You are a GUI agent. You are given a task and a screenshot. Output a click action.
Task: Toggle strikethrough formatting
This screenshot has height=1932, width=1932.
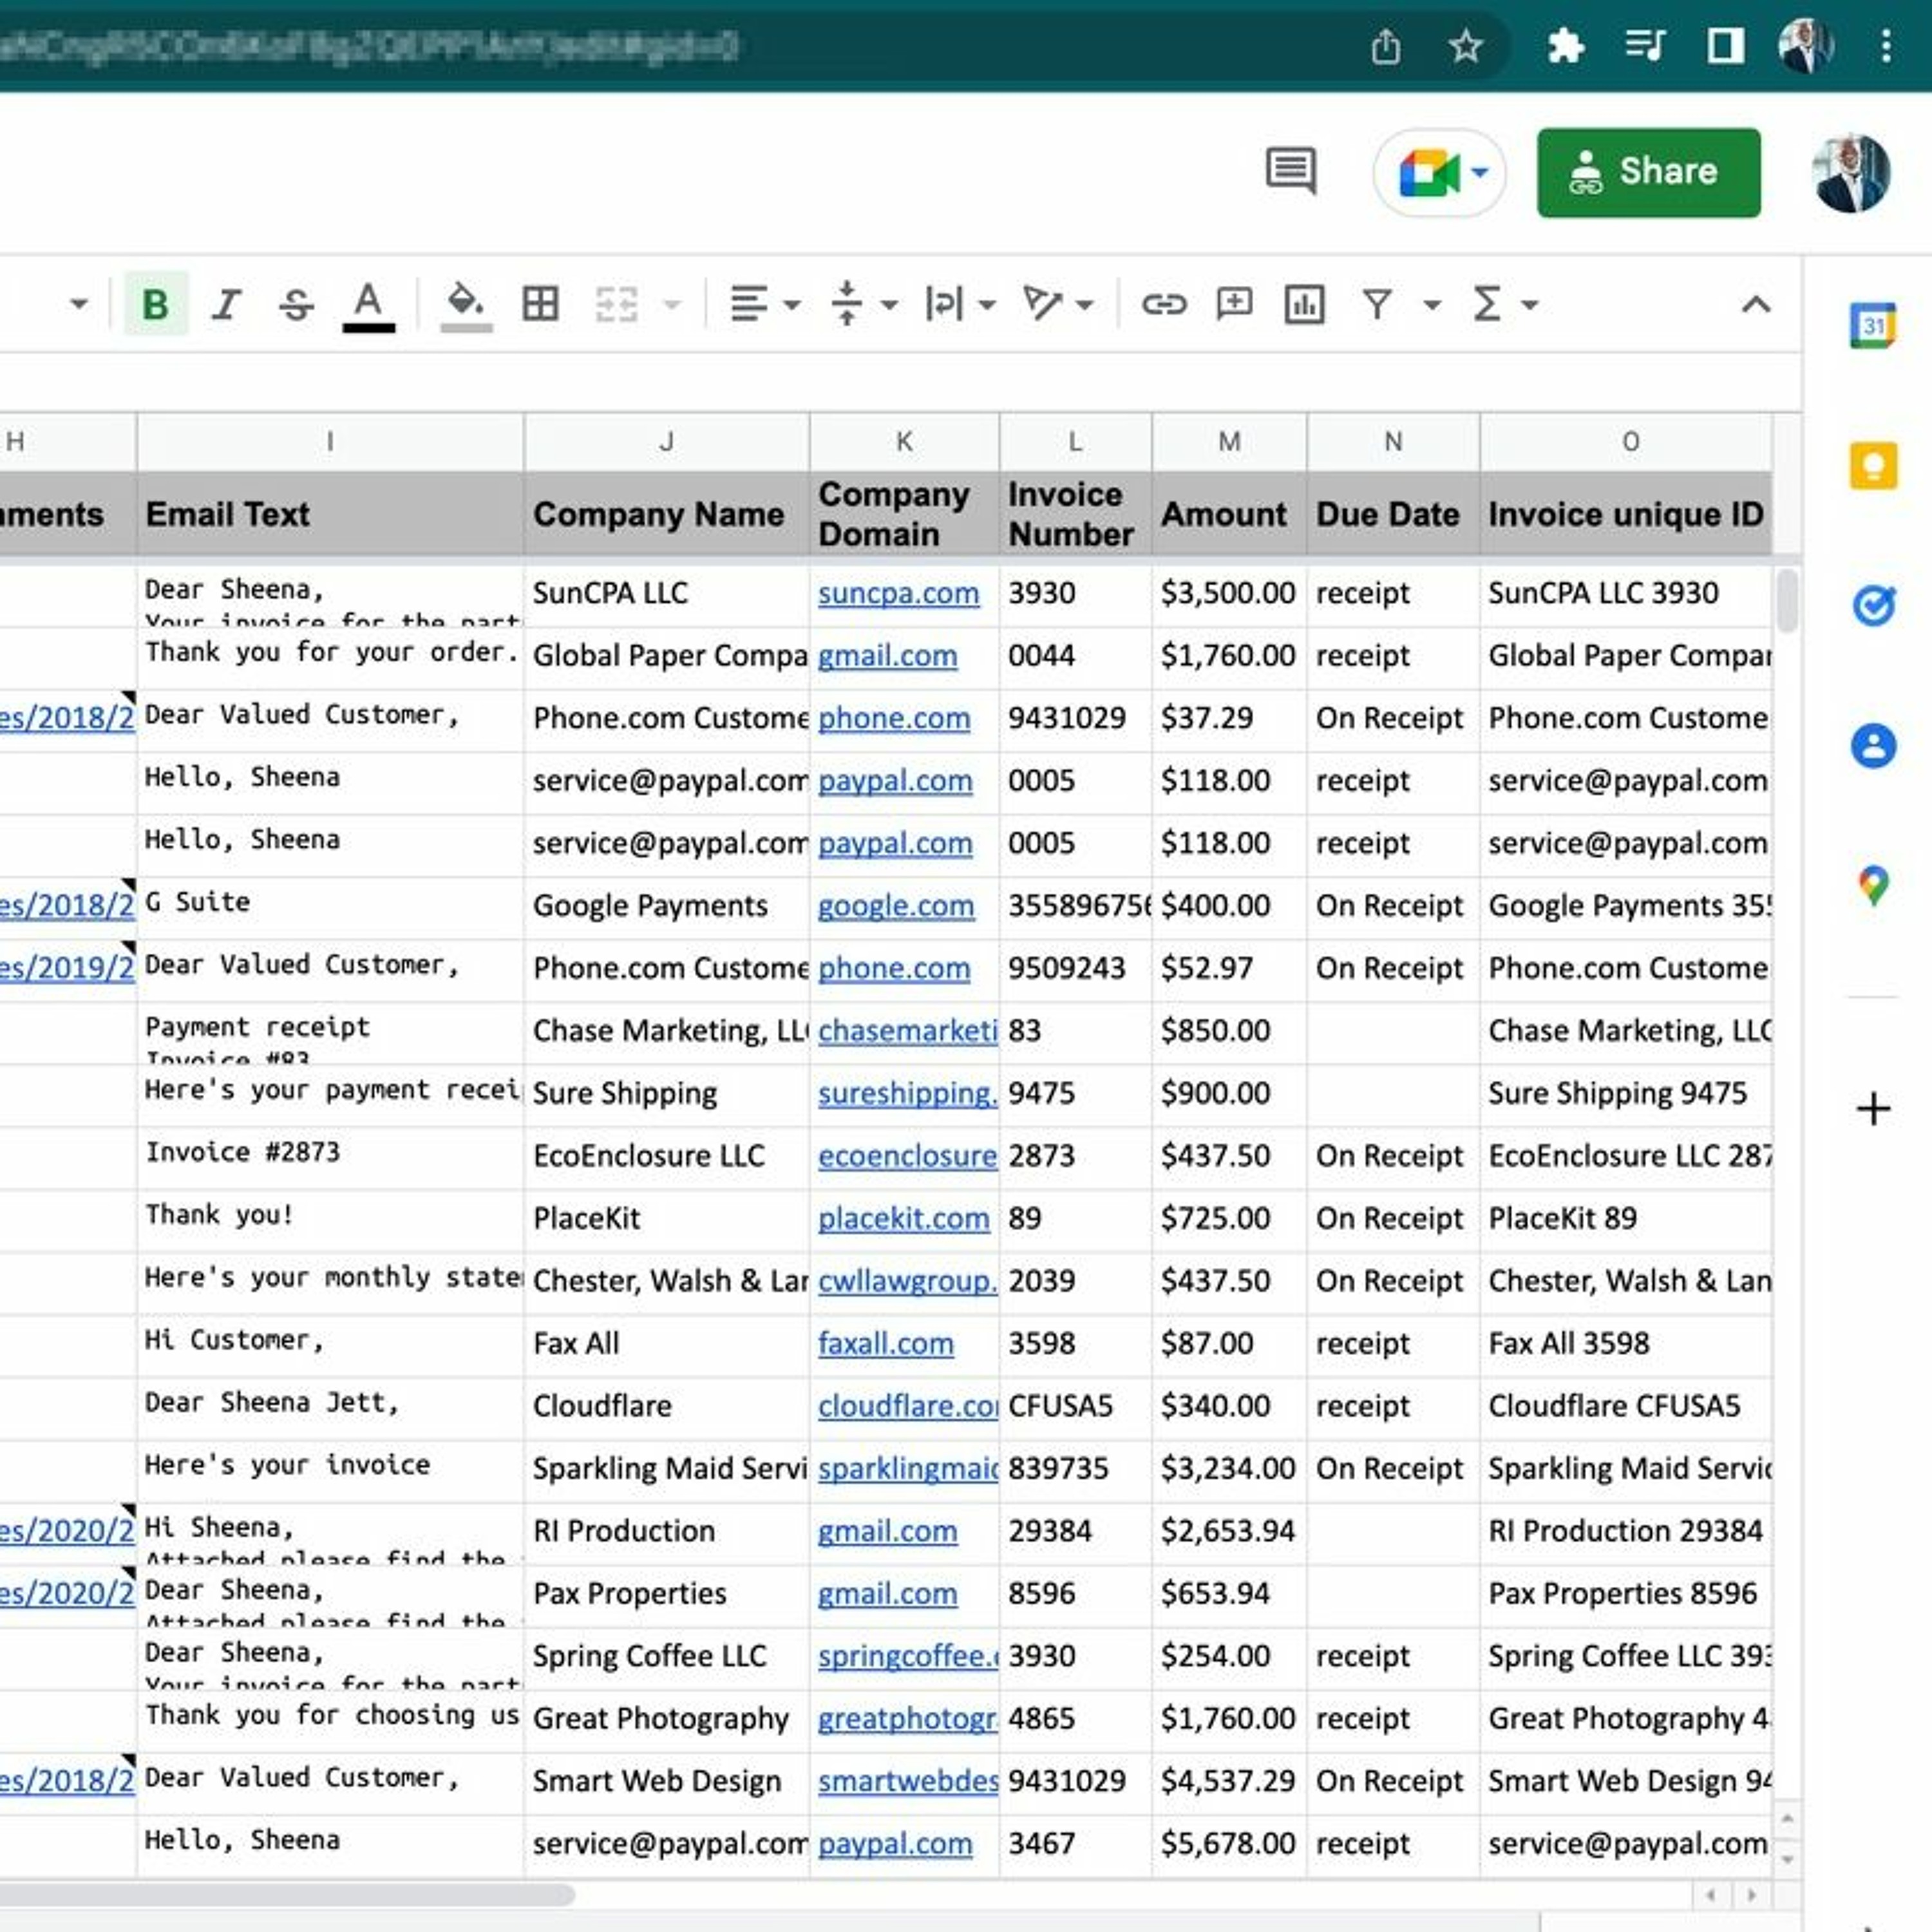coord(296,304)
